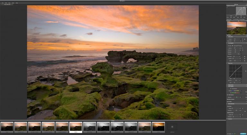This screenshot has width=247, height=135.
Task: Select Manual dynamic range option
Action: coord(240,46)
